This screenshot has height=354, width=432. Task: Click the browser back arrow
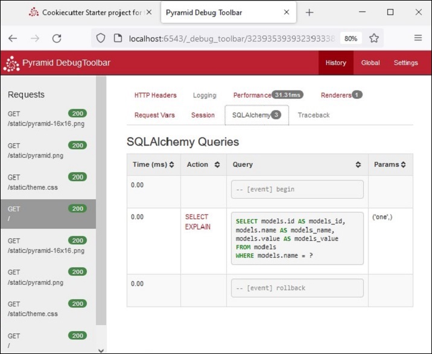[13, 38]
